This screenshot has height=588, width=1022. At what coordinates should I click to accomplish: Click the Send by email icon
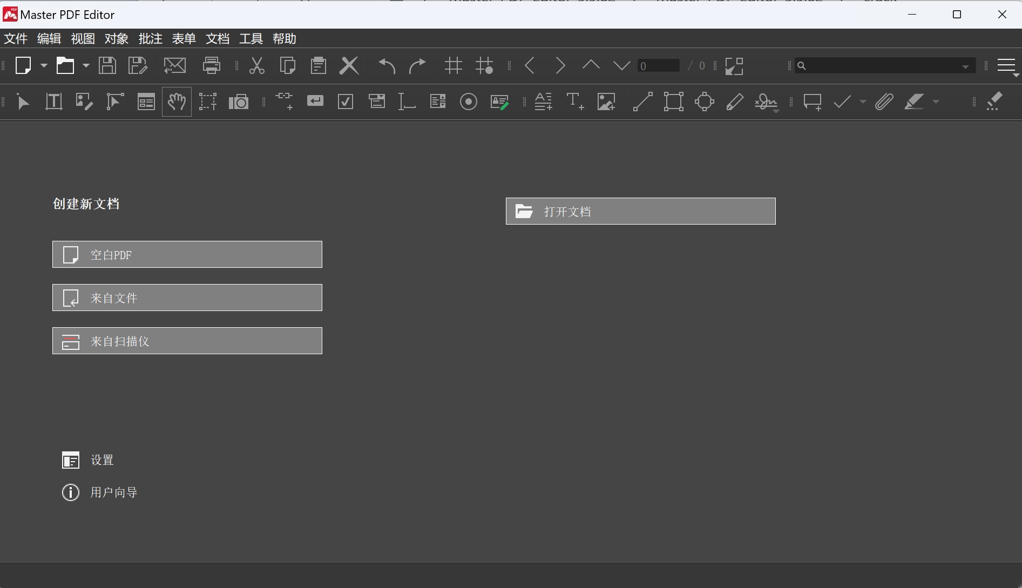[175, 65]
